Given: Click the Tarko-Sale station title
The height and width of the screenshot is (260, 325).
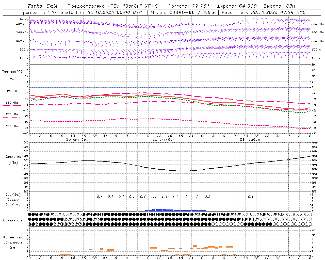Looking at the screenshot, I should [x=42, y=6].
